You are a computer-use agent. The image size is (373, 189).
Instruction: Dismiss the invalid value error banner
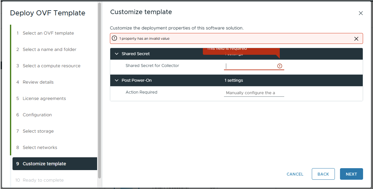pyautogui.click(x=356, y=39)
